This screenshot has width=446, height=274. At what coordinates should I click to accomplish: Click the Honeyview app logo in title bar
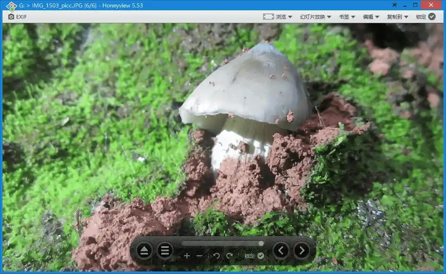11,6
